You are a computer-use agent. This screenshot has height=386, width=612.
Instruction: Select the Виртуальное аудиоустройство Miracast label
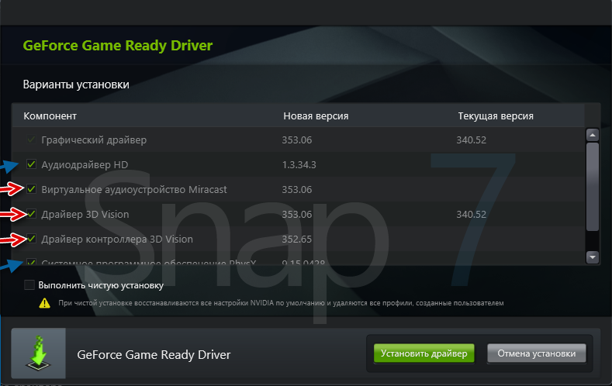click(x=134, y=189)
